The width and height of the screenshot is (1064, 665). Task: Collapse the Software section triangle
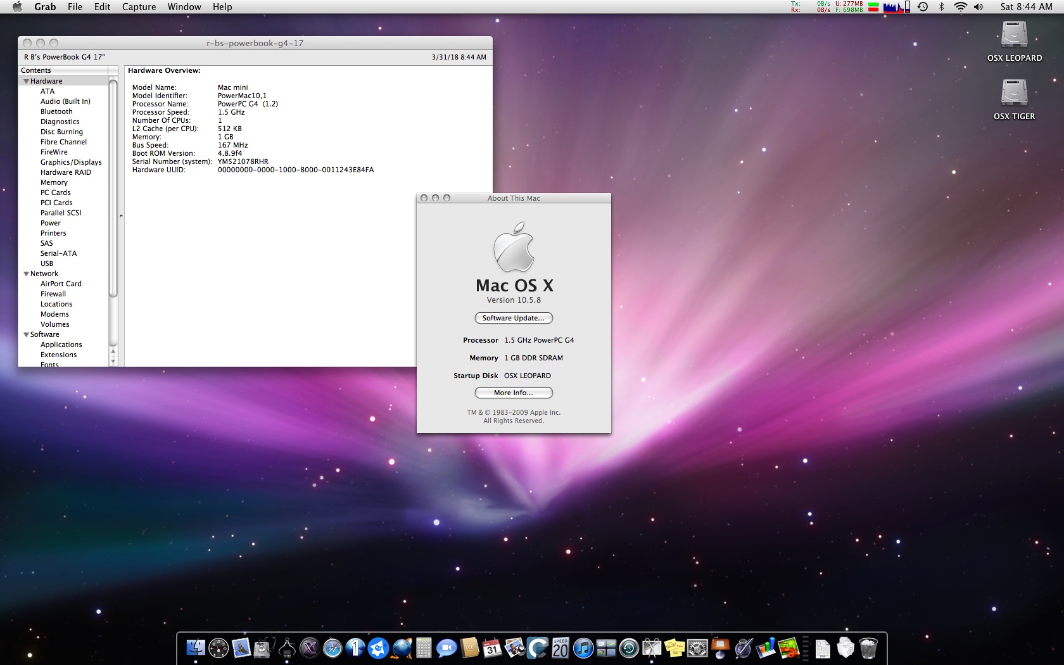click(26, 334)
